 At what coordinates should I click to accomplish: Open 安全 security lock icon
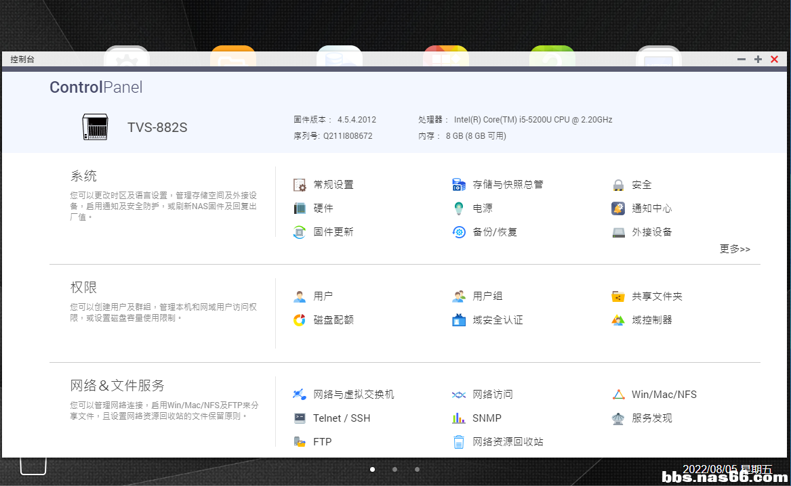pyautogui.click(x=617, y=185)
